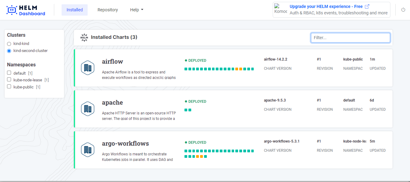Viewport: 410px width, 182px height.
Task: Click the apache chart building icon
Action: tap(88, 109)
